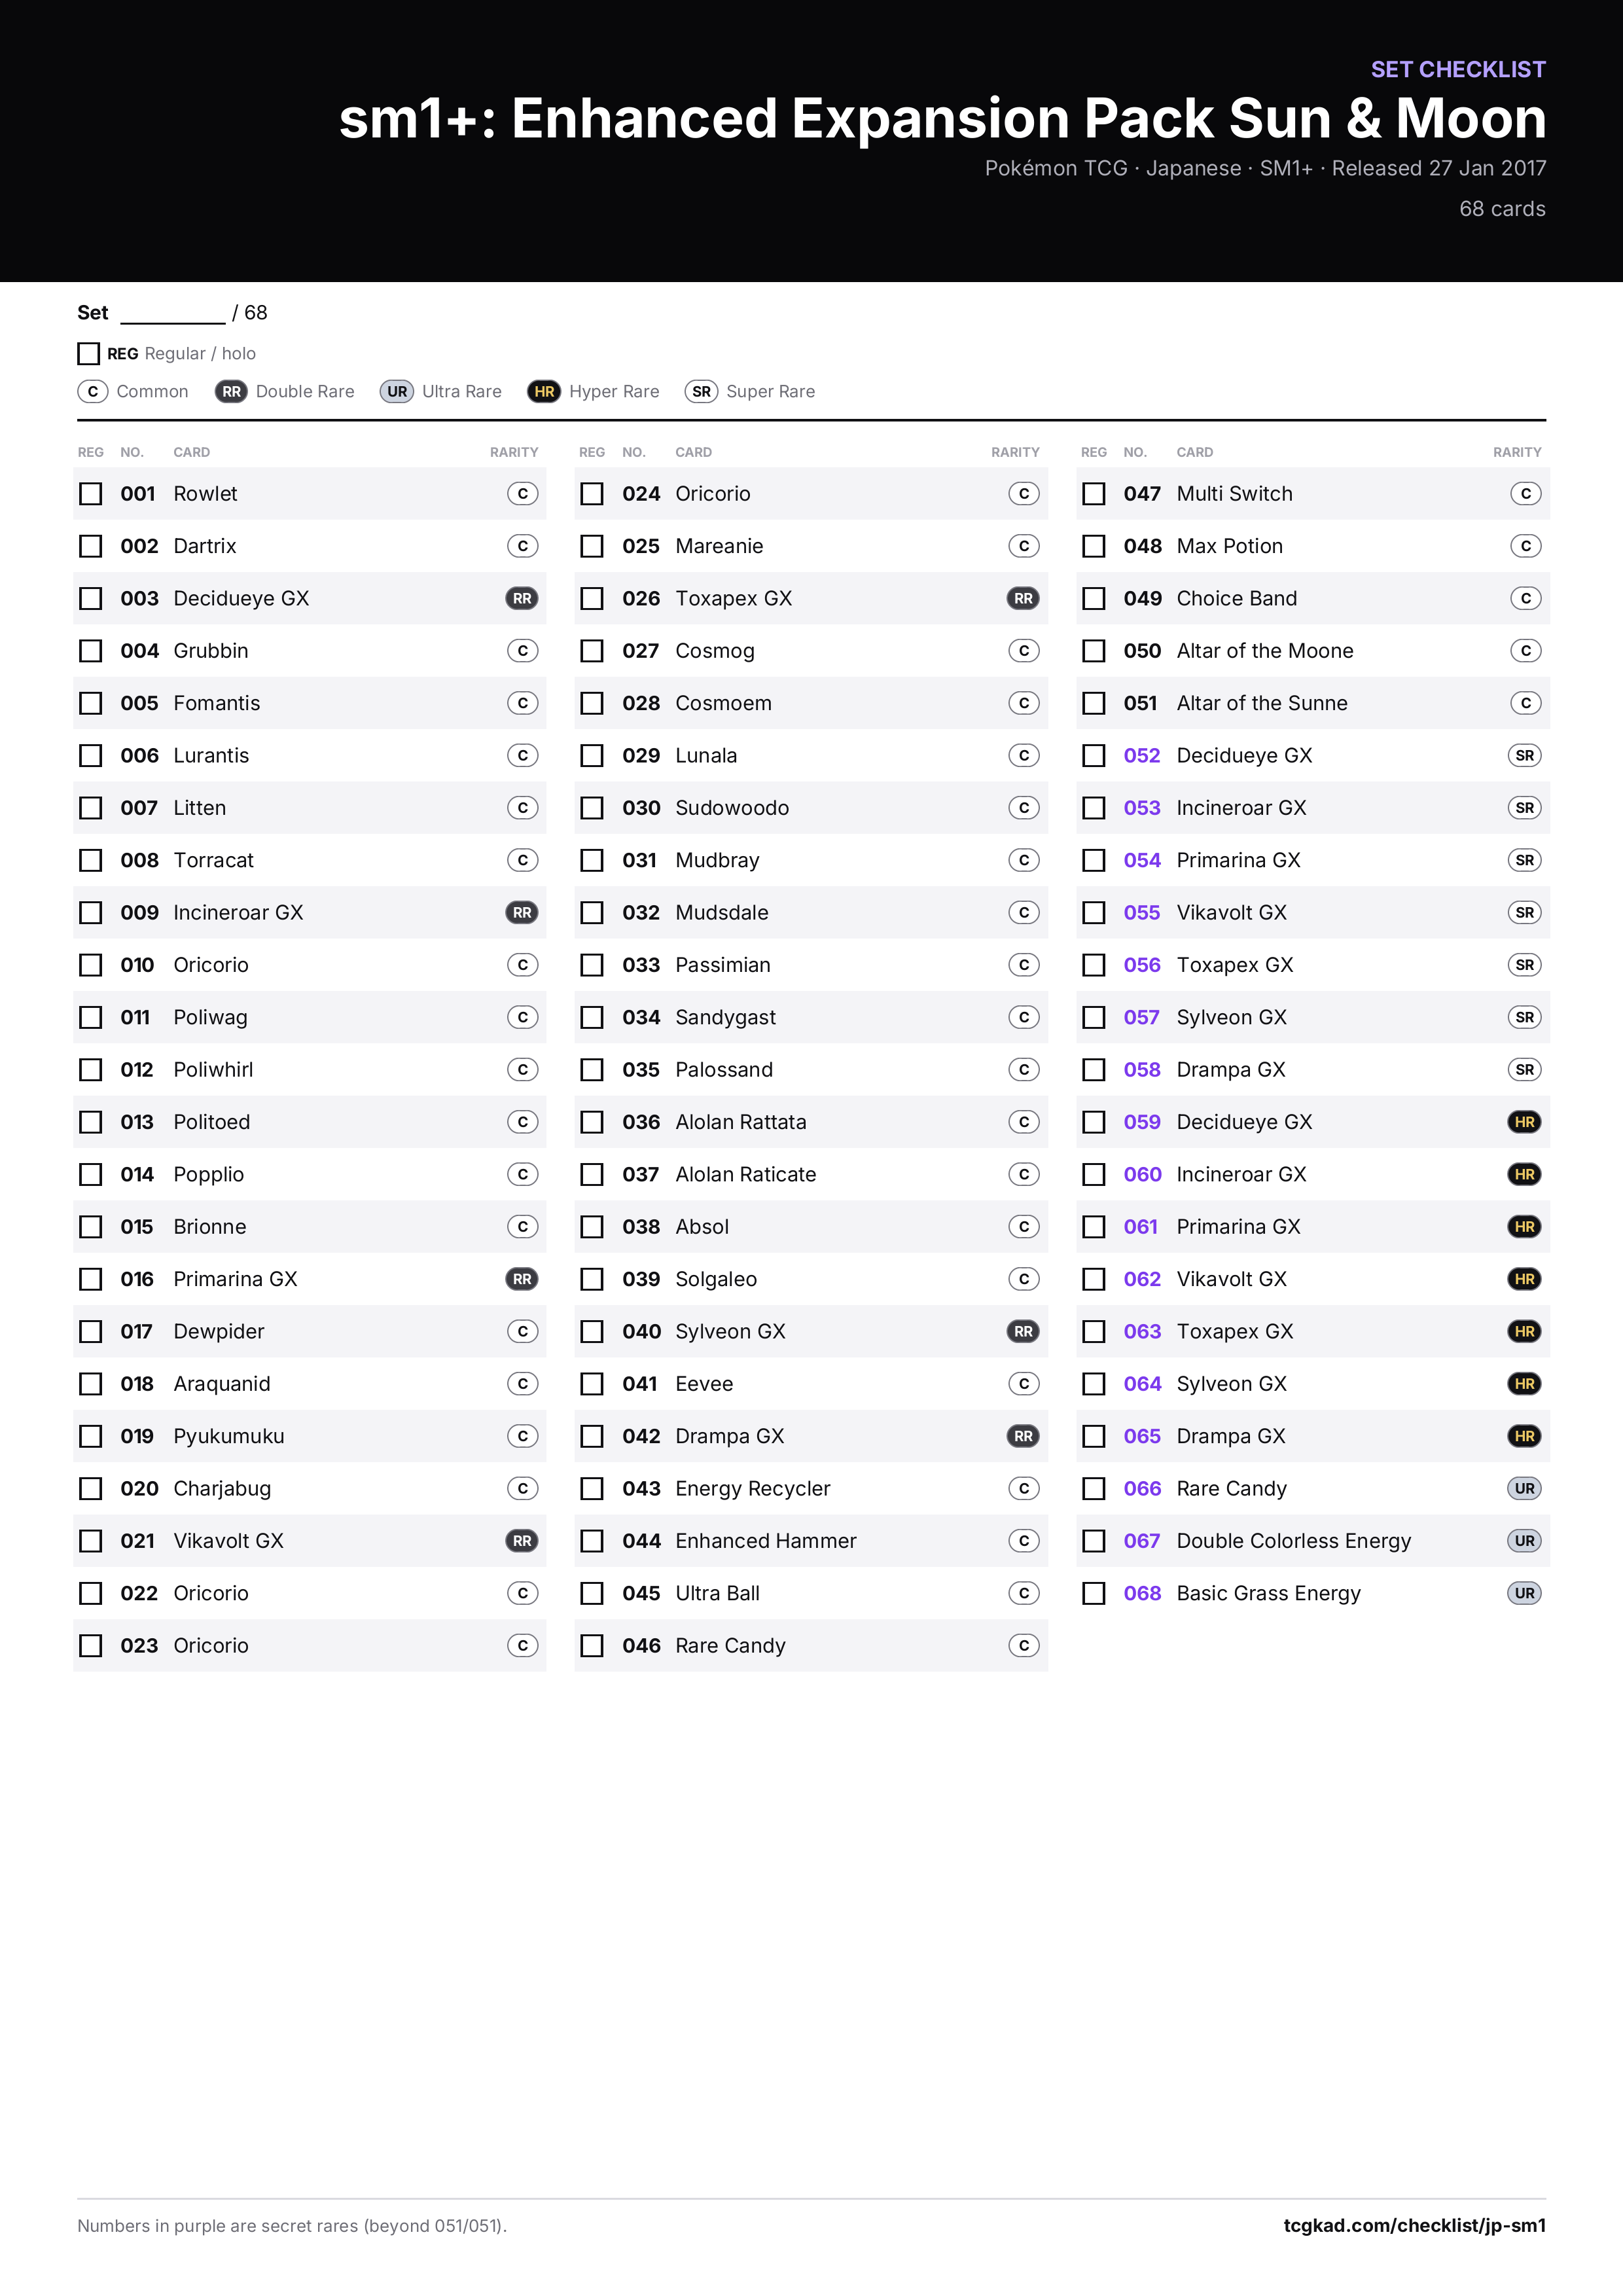Click the SET CHECKLIST header label
1623x2296 pixels.
click(x=1458, y=69)
